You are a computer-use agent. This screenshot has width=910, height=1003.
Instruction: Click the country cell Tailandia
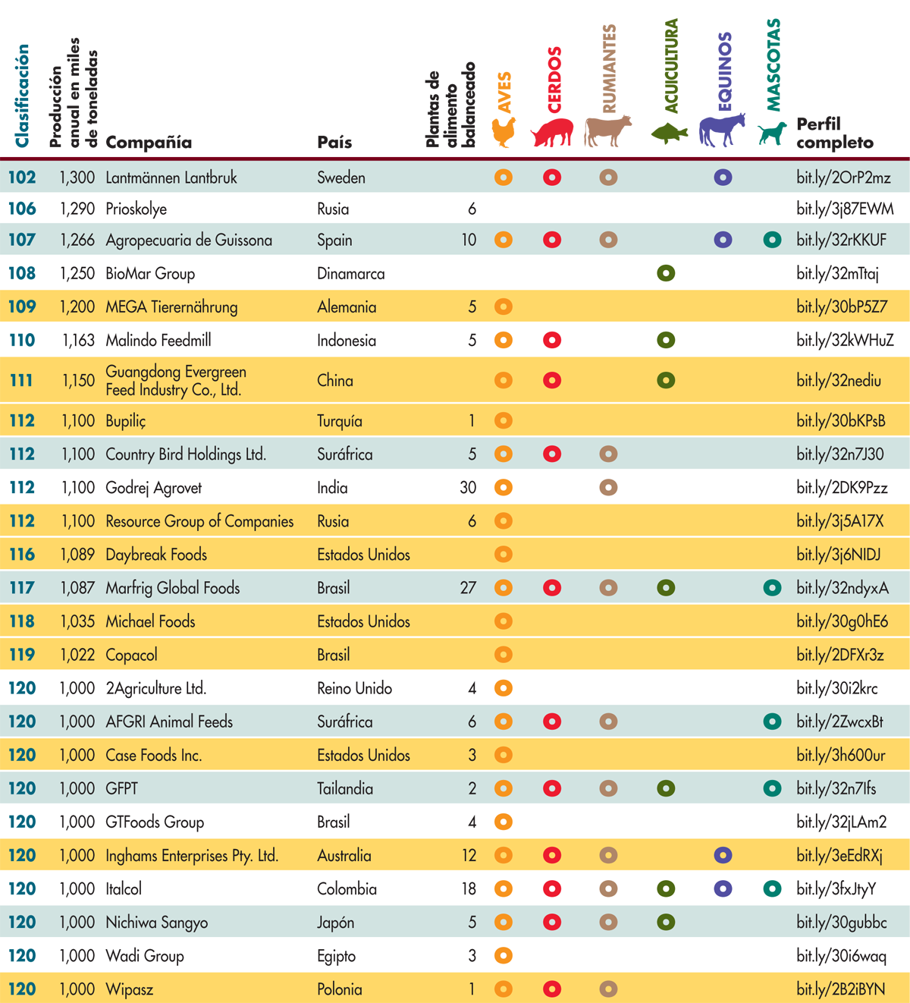[345, 789]
